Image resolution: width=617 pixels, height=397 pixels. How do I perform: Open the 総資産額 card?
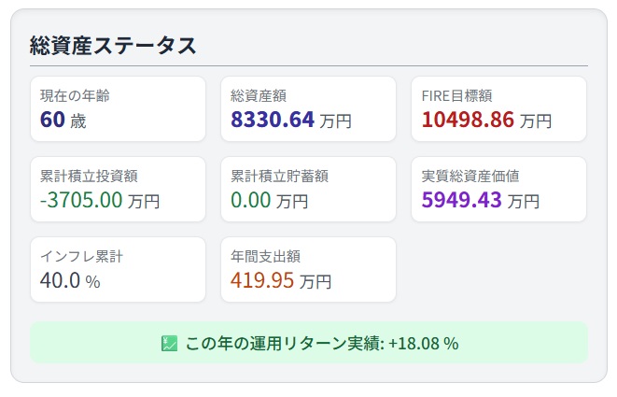click(x=308, y=108)
